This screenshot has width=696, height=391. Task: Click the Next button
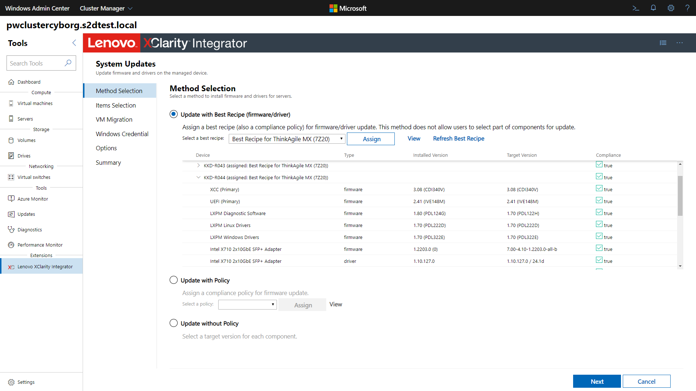(x=597, y=381)
